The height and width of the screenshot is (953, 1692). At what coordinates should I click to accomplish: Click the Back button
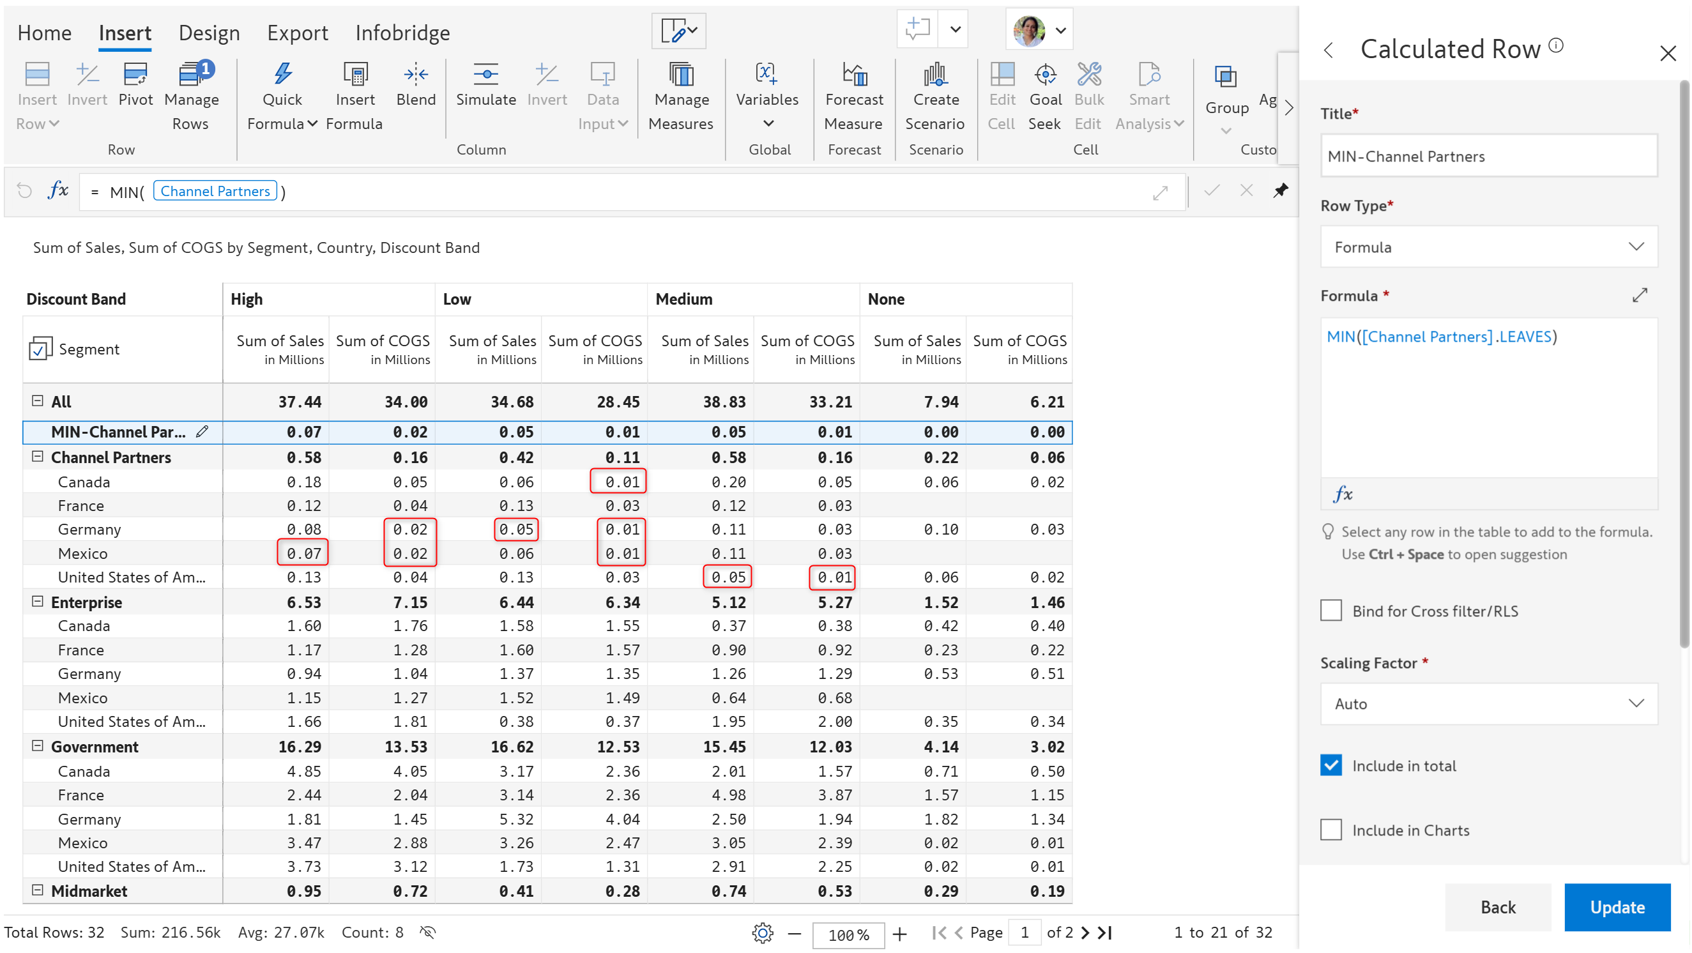tap(1497, 908)
